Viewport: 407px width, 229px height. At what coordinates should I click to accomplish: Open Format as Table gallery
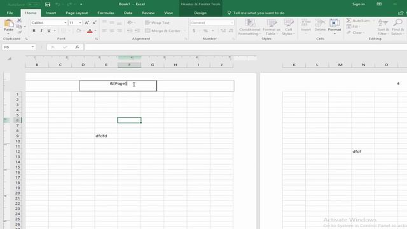[x=272, y=27]
